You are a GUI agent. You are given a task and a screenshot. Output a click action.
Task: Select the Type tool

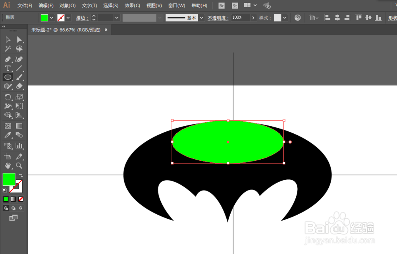click(x=8, y=68)
